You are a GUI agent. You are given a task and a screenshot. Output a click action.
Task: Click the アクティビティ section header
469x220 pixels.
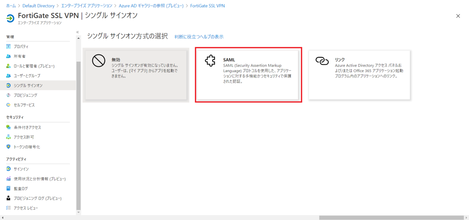[16, 159]
